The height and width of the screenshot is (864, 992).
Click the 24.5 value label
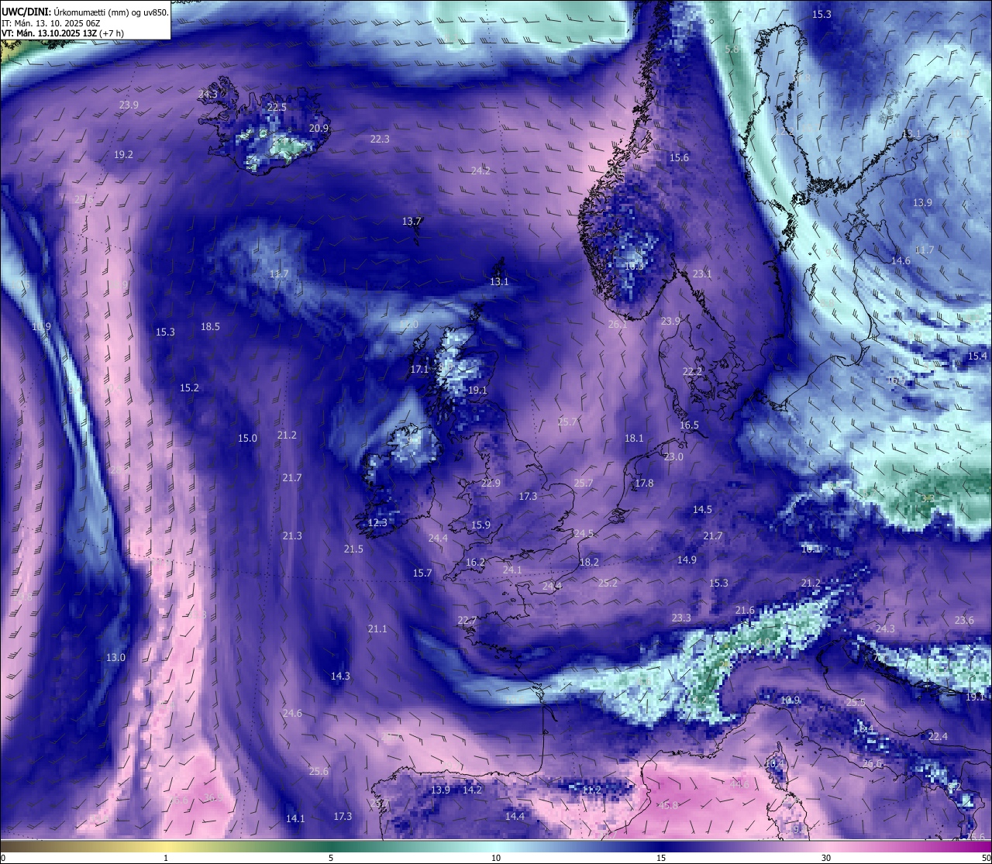click(x=584, y=533)
